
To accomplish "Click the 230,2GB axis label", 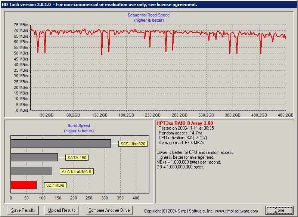I will tap(153, 115).
